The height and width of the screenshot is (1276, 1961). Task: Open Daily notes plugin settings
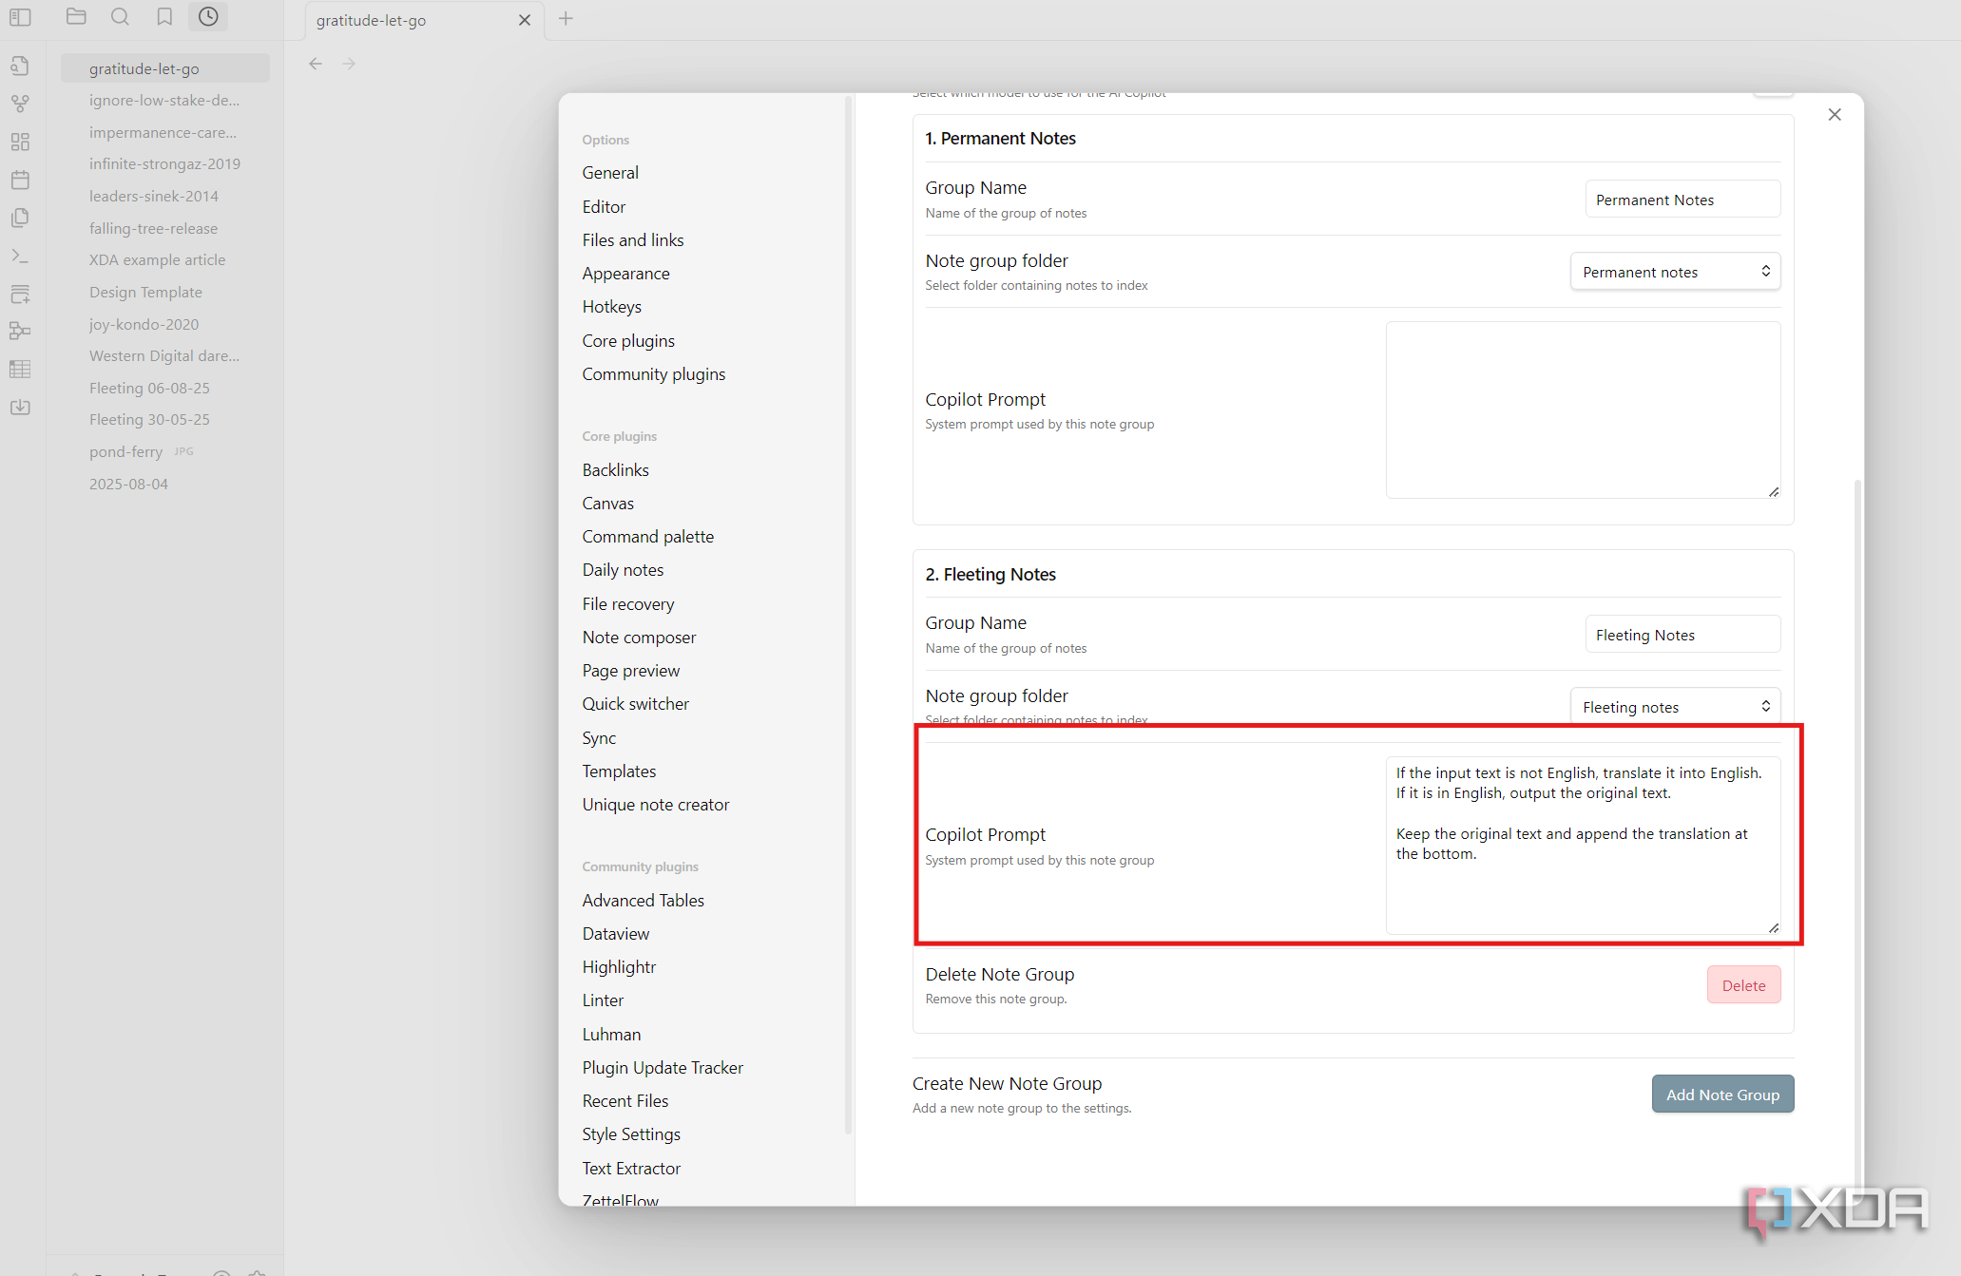pos(623,569)
